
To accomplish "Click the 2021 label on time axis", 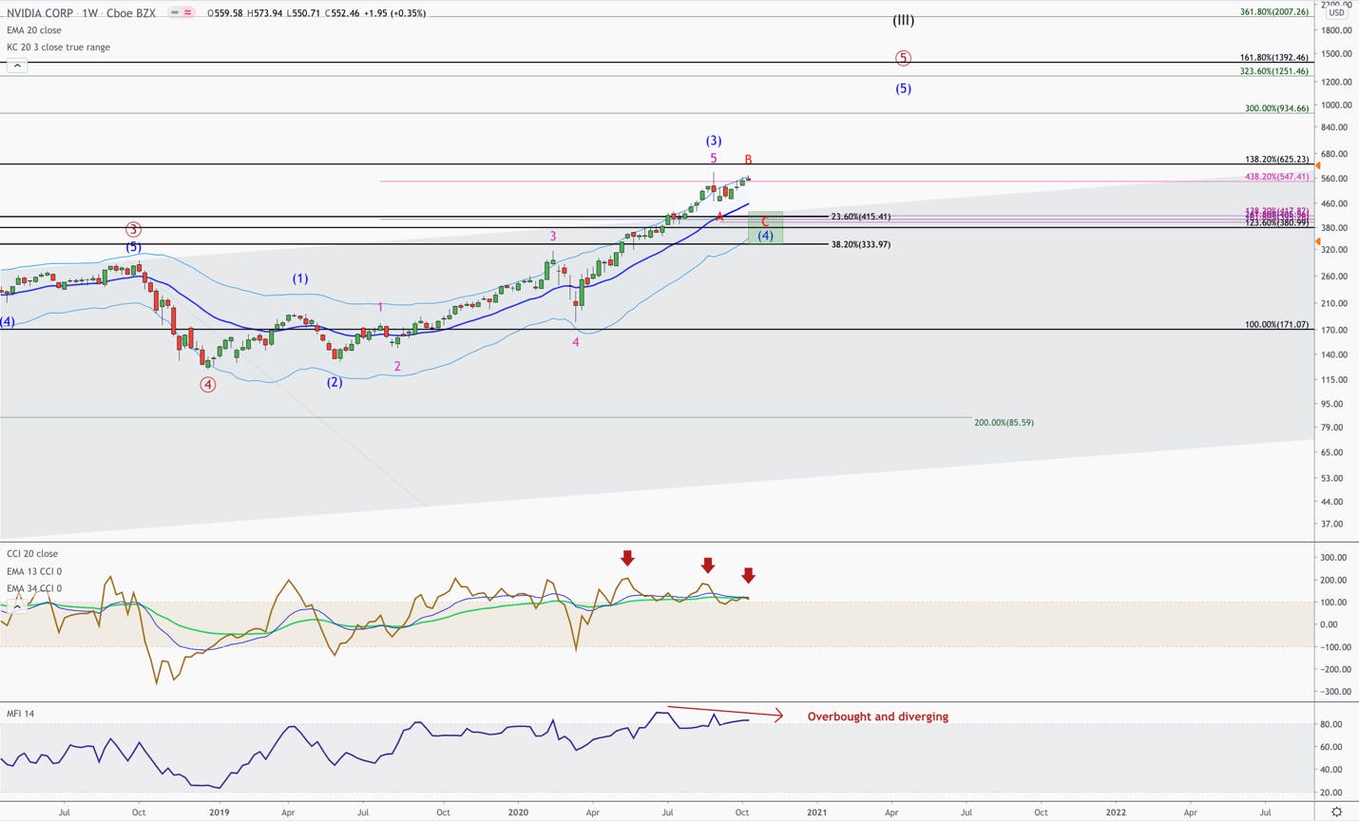I will click(816, 813).
